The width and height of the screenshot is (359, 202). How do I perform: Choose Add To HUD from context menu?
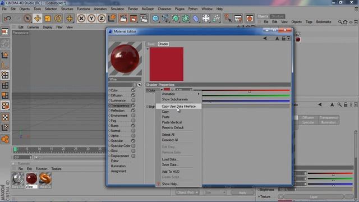(x=171, y=172)
